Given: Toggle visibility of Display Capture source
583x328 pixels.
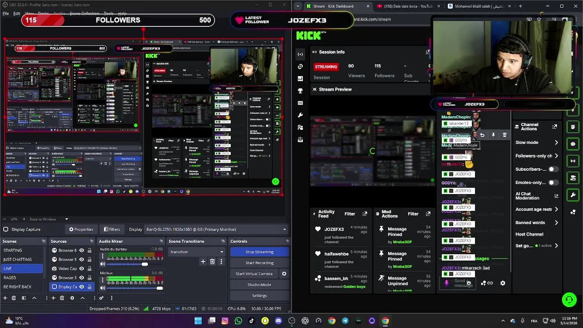Looking at the screenshot, I should point(82,287).
